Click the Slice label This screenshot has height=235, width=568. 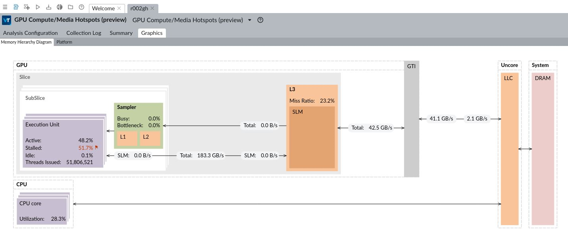point(25,77)
